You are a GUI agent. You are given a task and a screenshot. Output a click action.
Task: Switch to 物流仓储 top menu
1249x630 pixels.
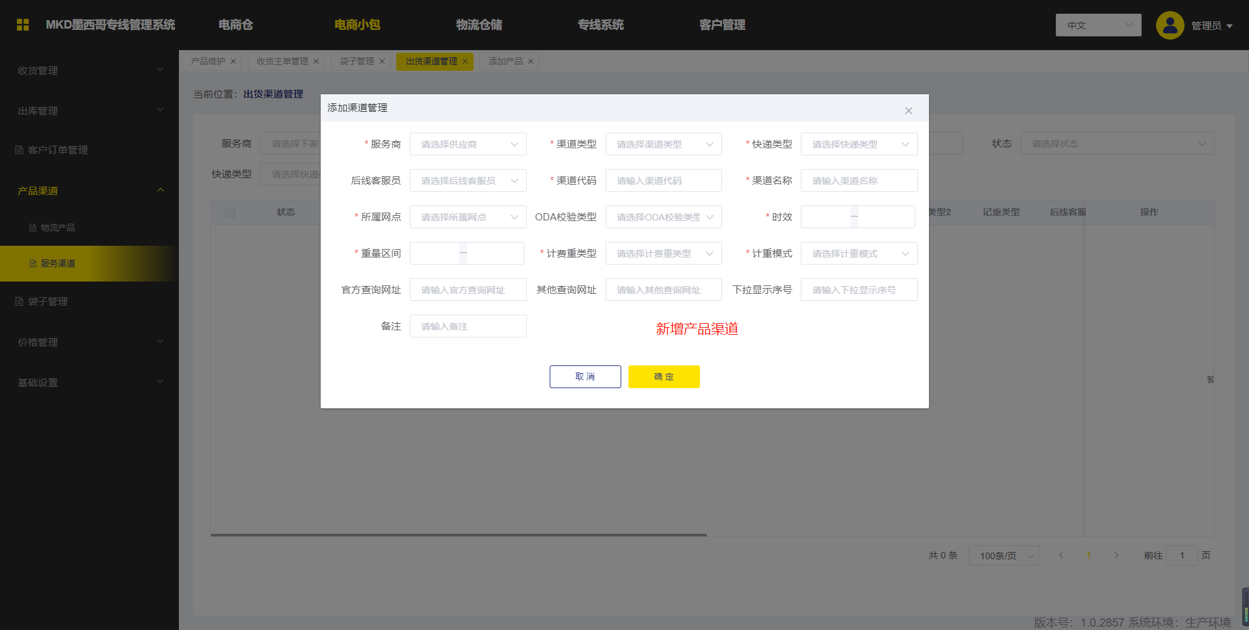tap(479, 25)
